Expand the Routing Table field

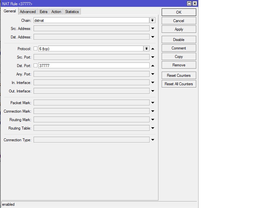(x=153, y=128)
